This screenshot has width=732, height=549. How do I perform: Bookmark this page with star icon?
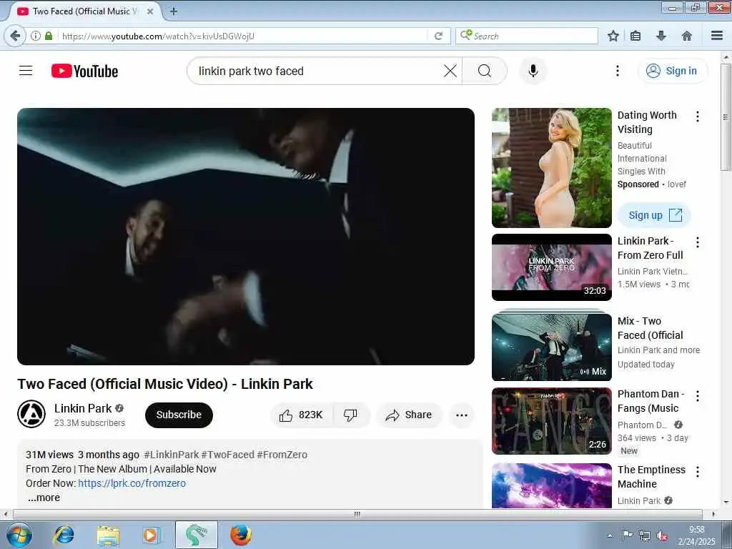coord(613,36)
